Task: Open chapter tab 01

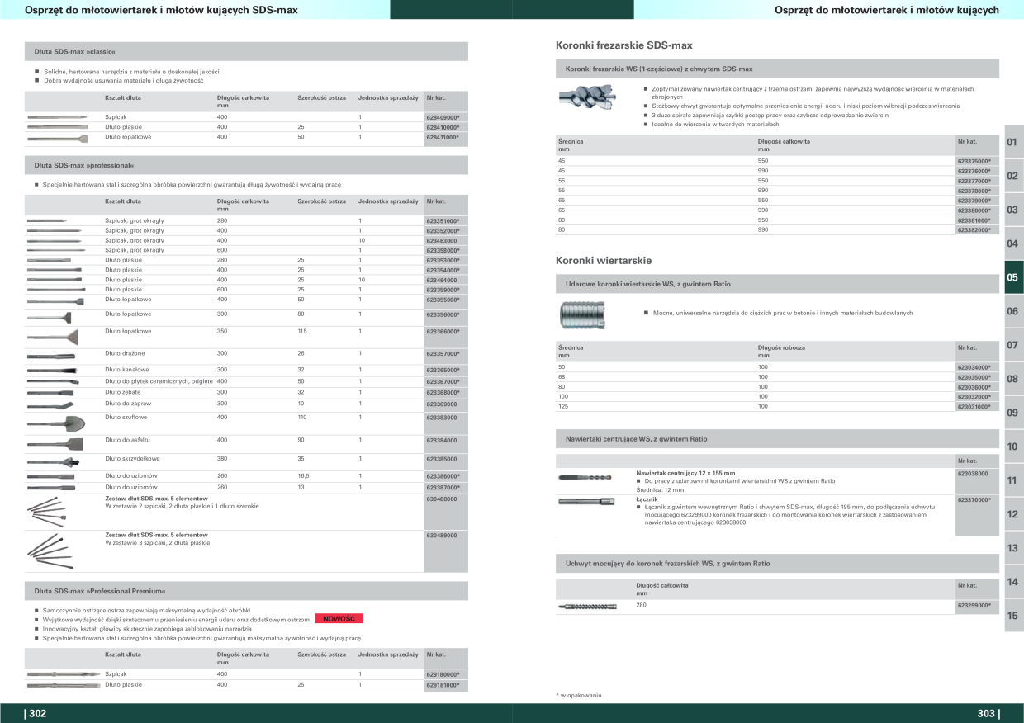Action: click(x=1013, y=142)
